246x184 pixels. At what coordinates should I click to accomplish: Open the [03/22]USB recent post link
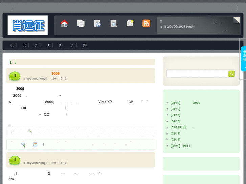click(x=182, y=127)
